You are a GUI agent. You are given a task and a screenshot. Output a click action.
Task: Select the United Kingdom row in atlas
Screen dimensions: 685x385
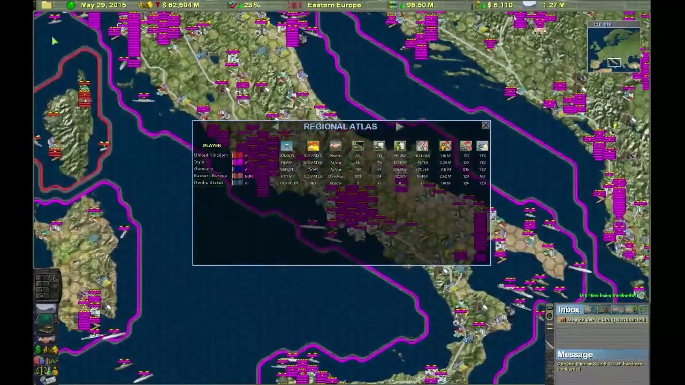(x=341, y=156)
